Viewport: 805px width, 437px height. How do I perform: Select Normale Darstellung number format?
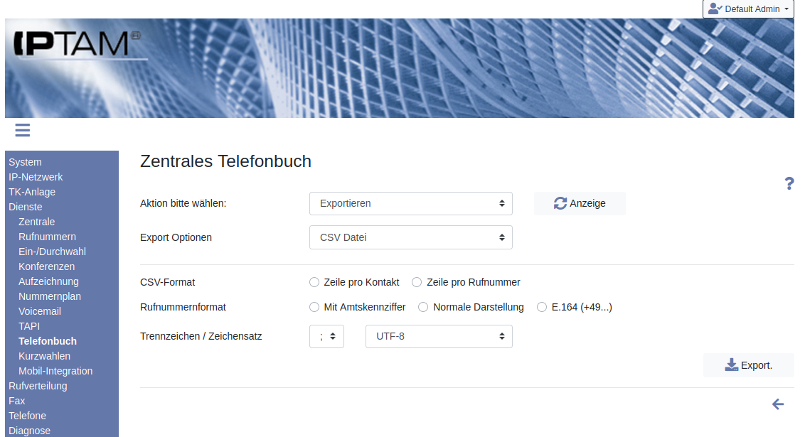(x=423, y=307)
